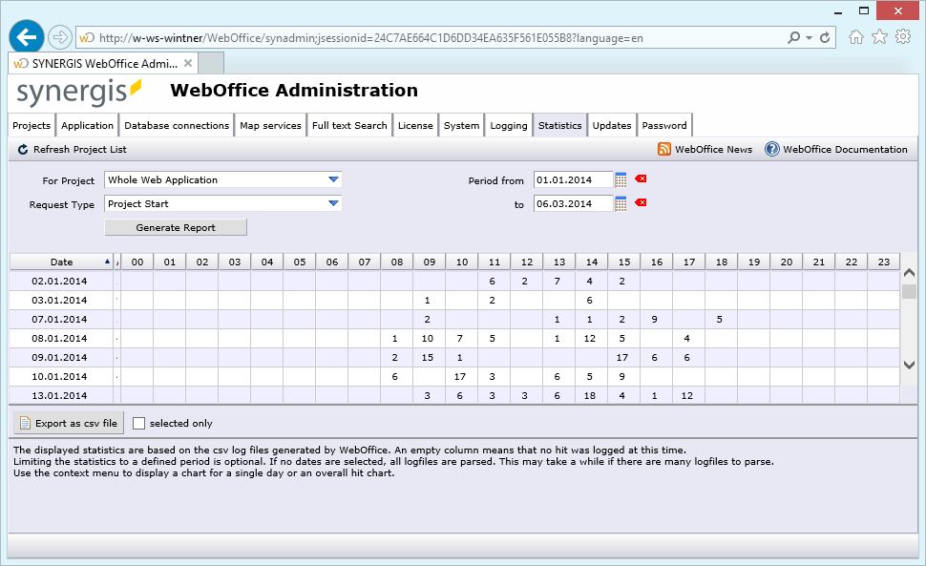926x566 pixels.
Task: Expand the Request Type dropdown
Action: click(x=334, y=203)
